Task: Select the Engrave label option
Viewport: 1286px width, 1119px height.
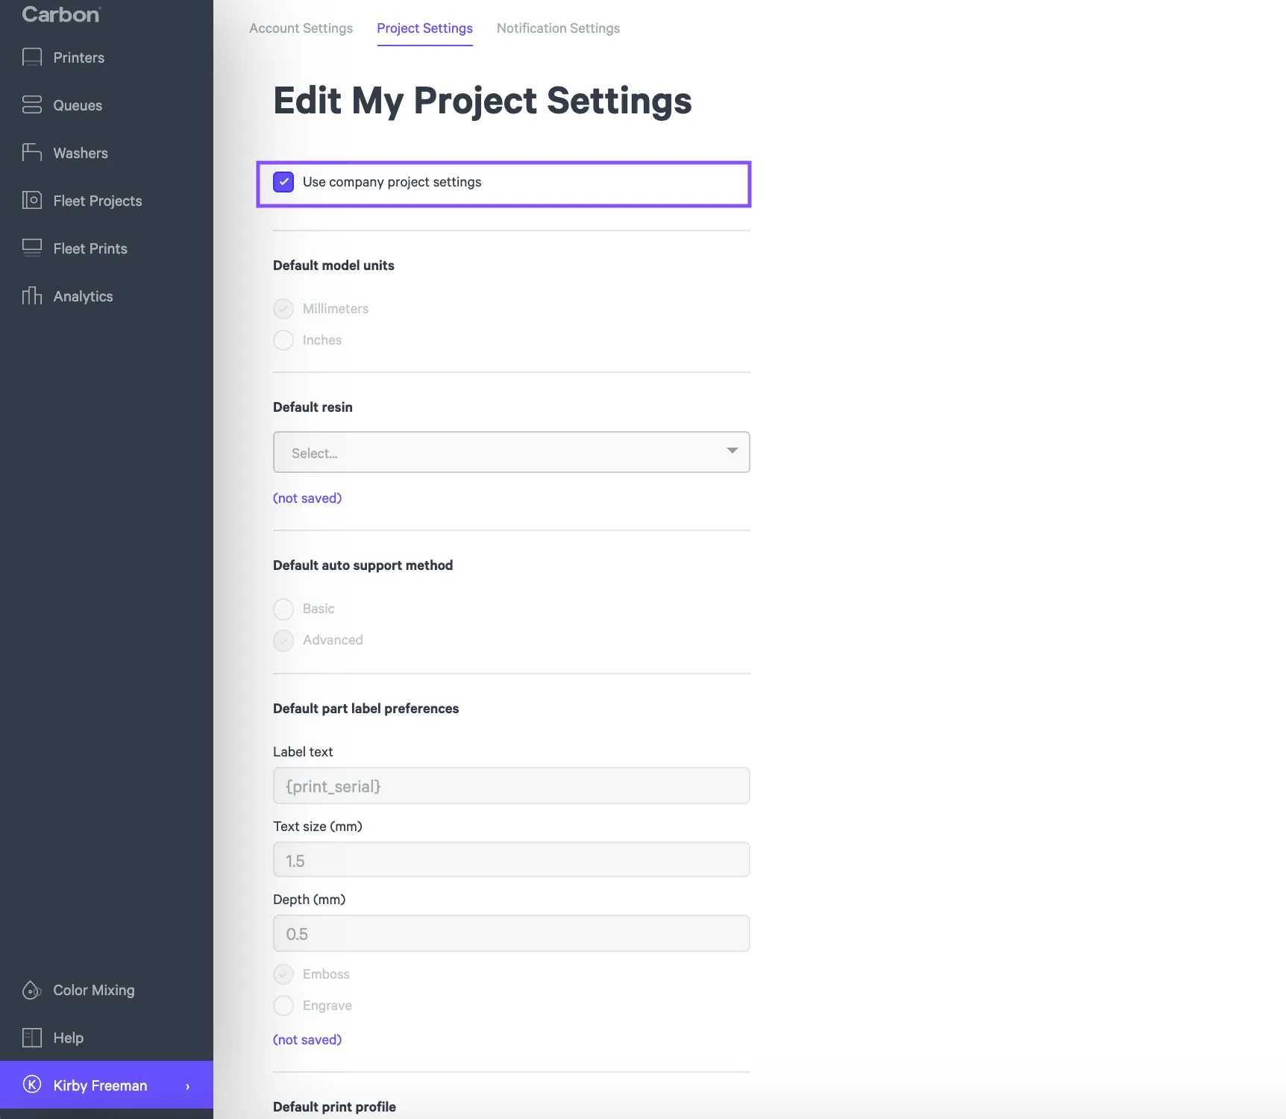Action: pyautogui.click(x=283, y=1006)
